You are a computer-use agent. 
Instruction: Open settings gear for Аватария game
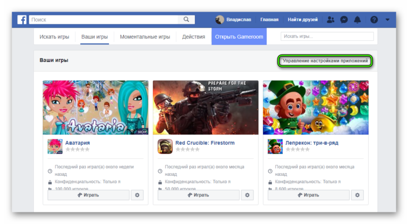137,195
